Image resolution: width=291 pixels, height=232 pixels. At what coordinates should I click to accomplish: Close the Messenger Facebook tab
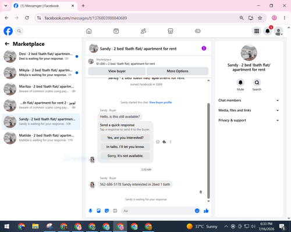tap(73, 6)
